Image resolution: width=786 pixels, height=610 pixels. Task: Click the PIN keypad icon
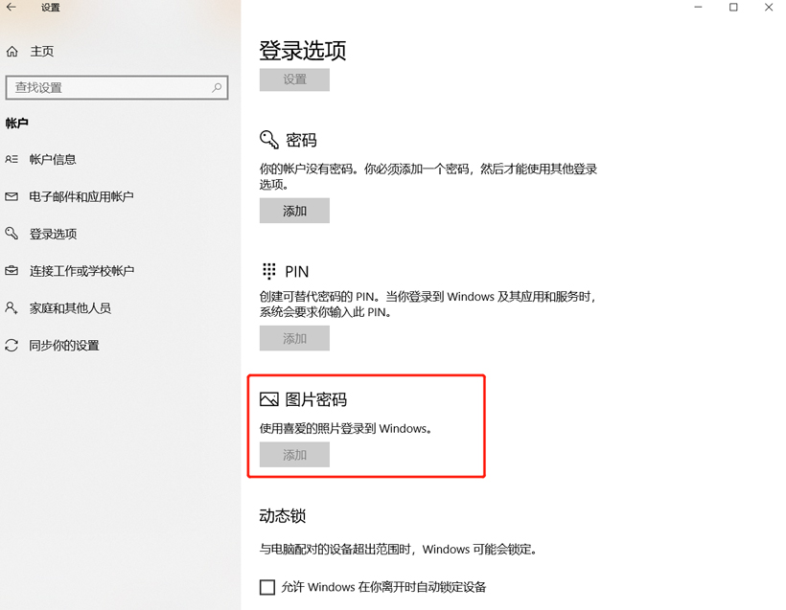269,271
